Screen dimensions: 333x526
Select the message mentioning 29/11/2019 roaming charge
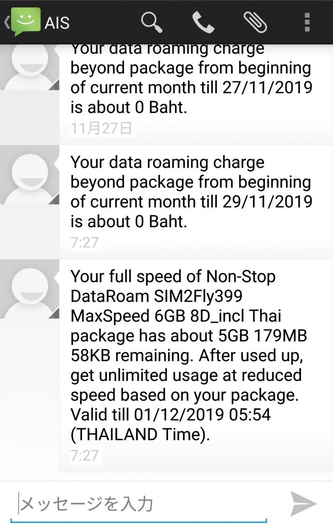(196, 202)
